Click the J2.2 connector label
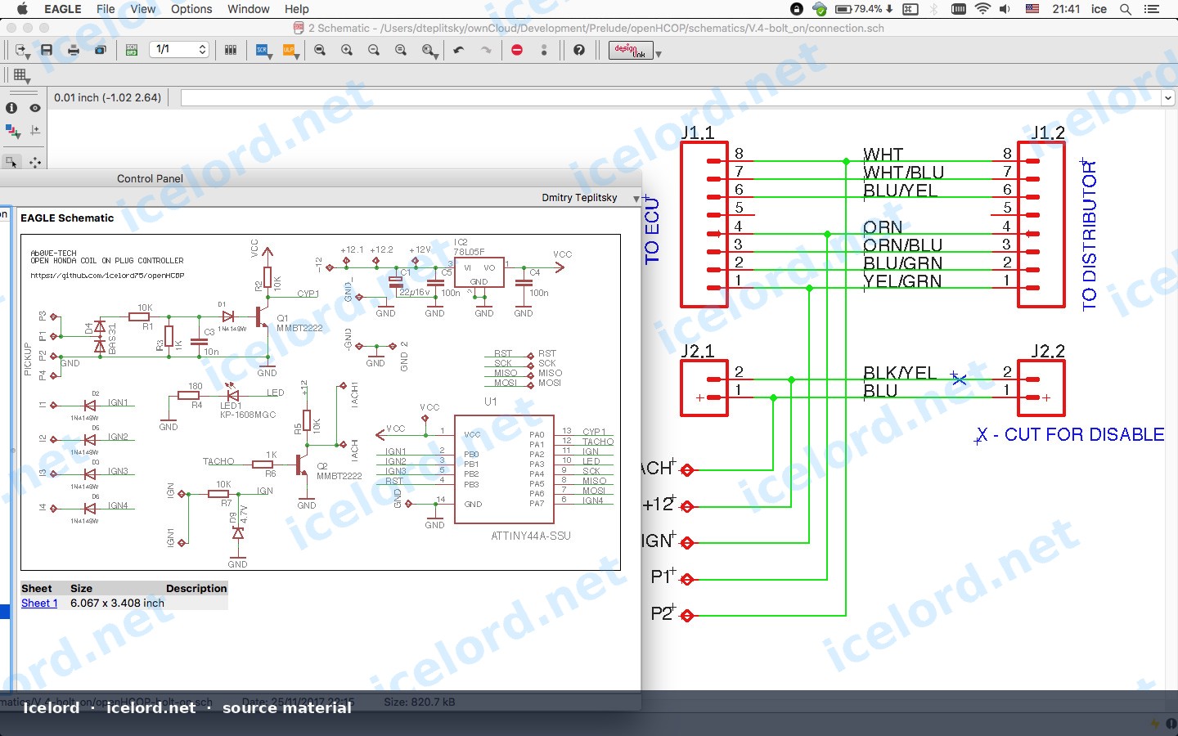 tap(1048, 351)
